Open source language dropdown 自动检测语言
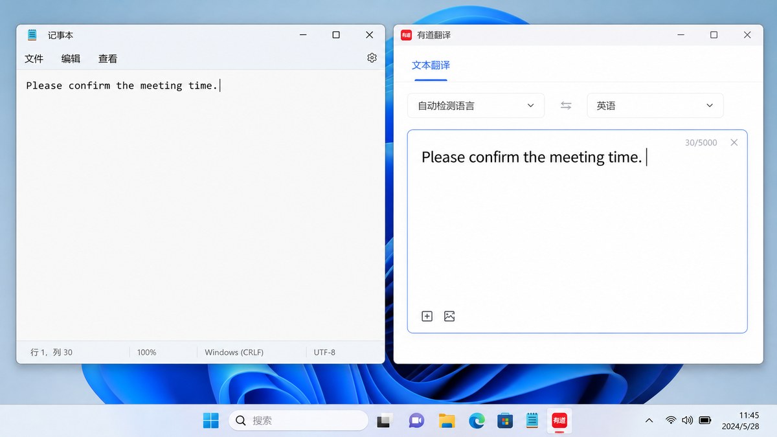 [x=476, y=106]
